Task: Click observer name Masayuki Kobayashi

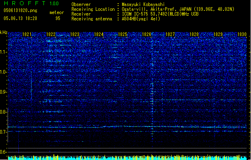Action: (x=143, y=4)
